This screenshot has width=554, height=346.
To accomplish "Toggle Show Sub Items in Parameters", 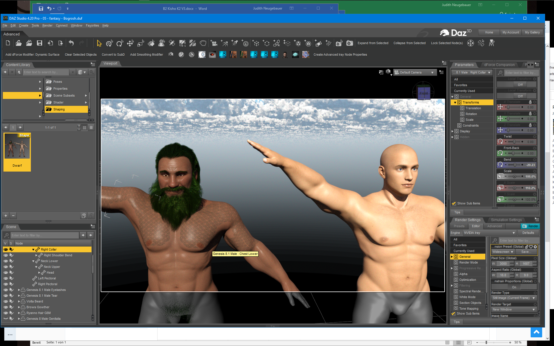I will pos(454,204).
